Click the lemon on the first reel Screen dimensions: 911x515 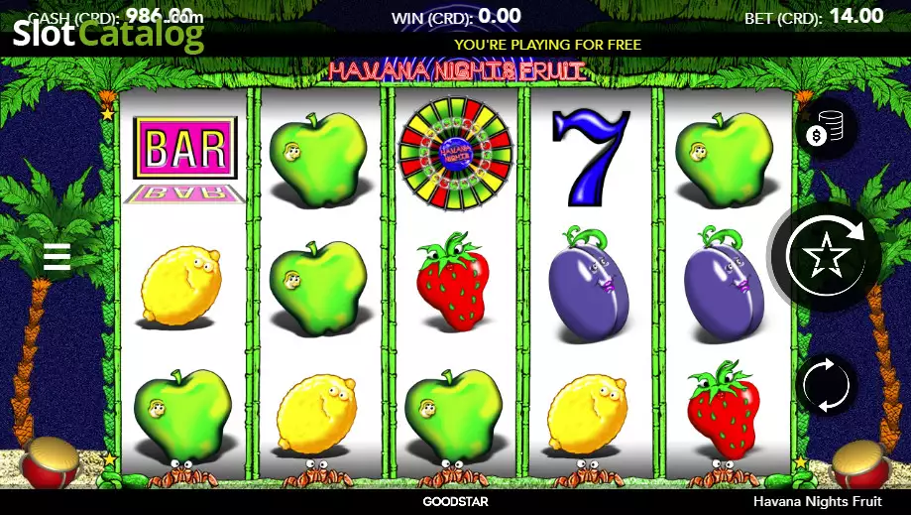[181, 286]
